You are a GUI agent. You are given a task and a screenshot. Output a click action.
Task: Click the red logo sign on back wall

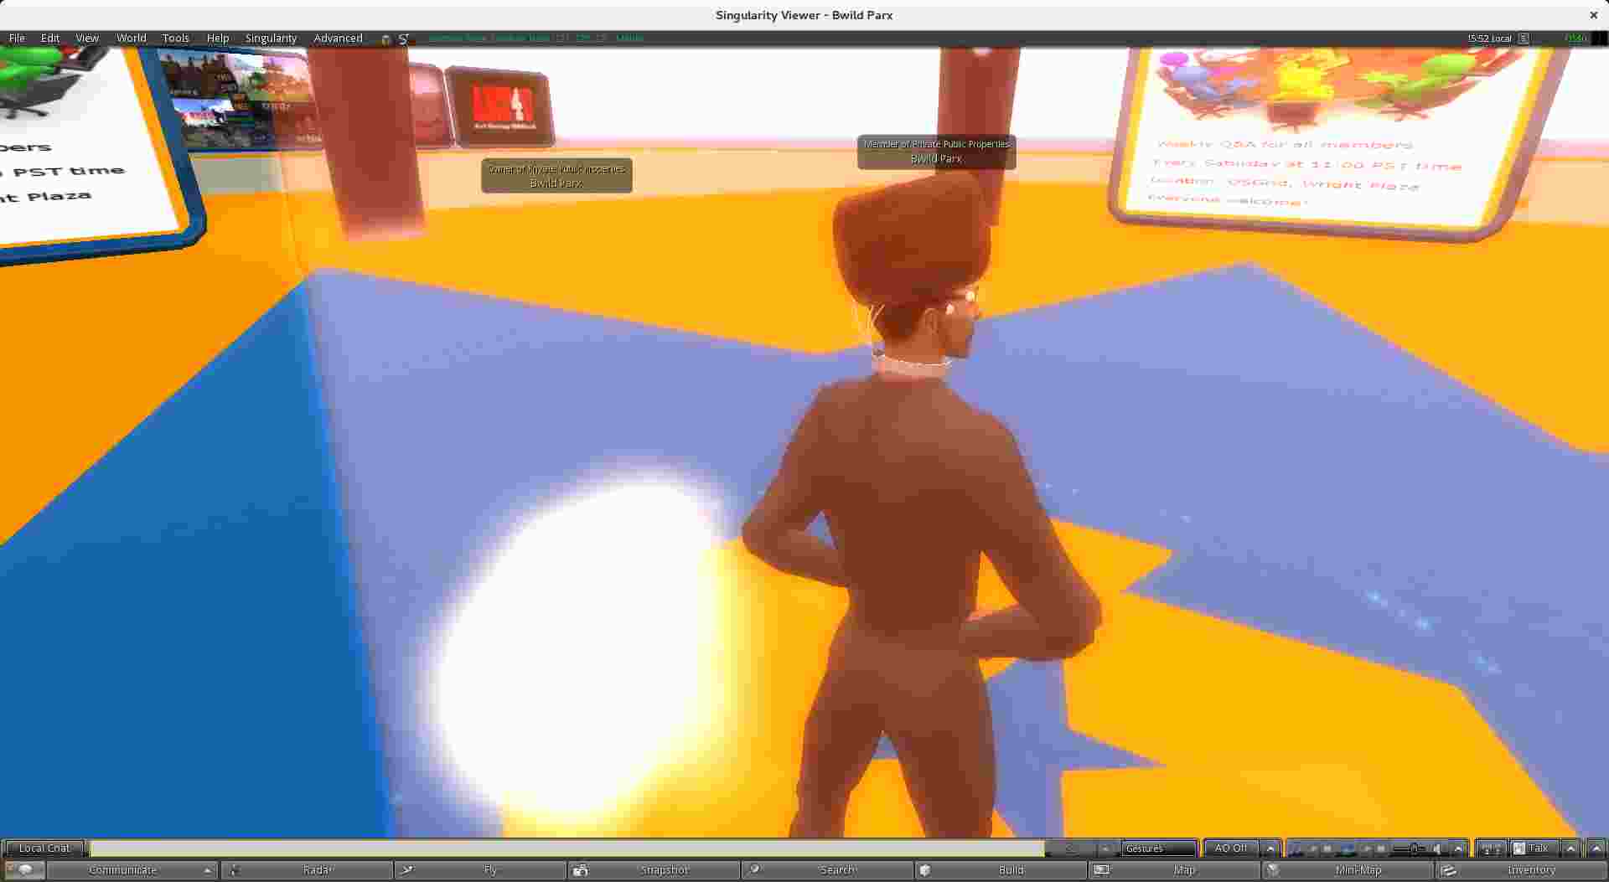click(x=501, y=107)
